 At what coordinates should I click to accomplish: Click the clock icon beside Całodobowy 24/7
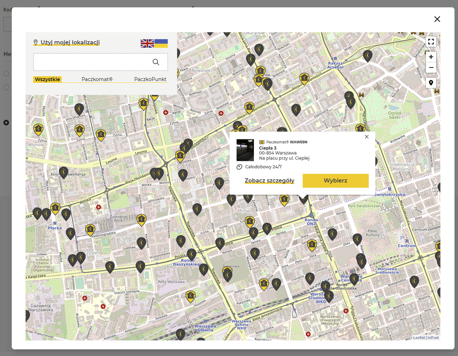(239, 167)
